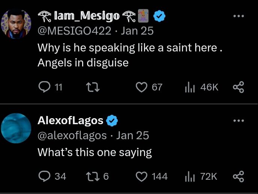Click the AlexofLagos display name
The image size is (258, 194).
[70, 120]
